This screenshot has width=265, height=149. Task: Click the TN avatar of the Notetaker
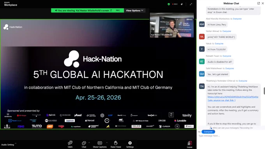tap(202, 86)
